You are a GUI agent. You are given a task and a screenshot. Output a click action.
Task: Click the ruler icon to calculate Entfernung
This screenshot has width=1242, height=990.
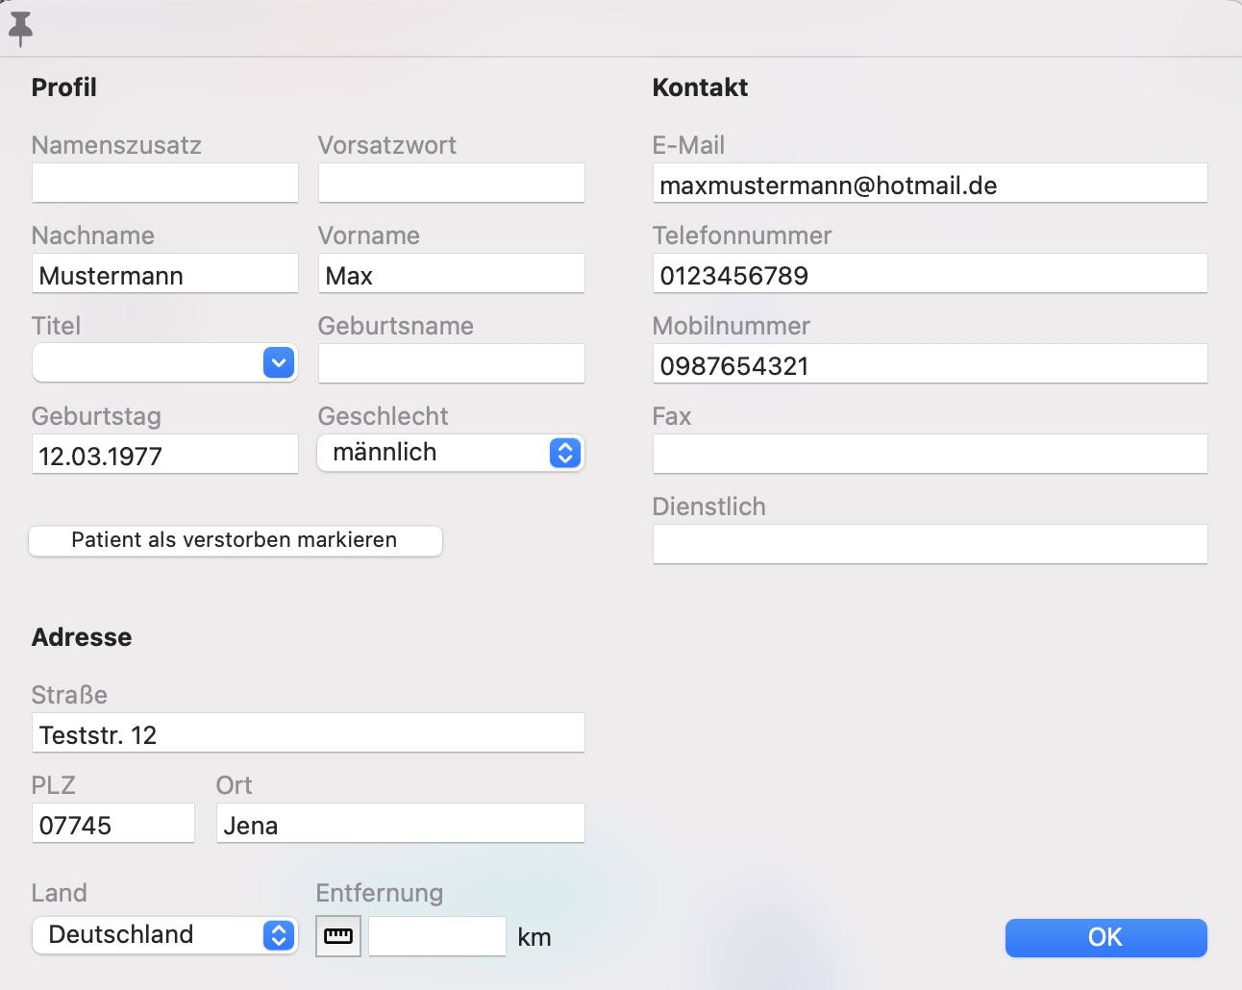[x=338, y=936]
